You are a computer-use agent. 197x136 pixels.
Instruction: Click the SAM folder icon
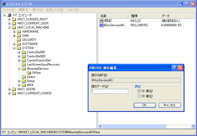click(19, 36)
